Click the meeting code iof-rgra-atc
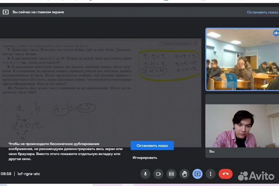 tap(29, 174)
